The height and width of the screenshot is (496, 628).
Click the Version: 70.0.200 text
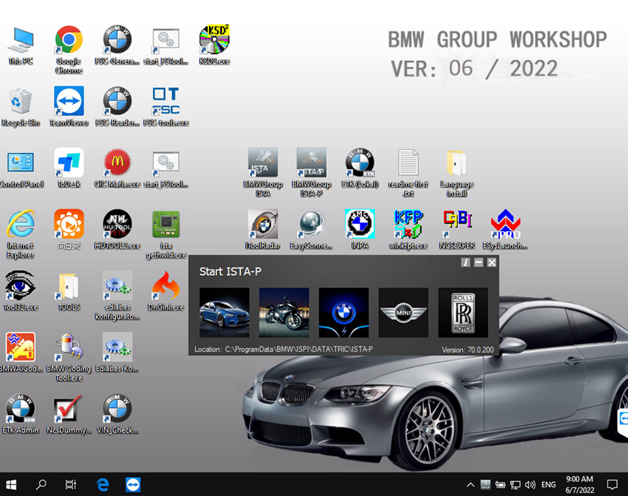[x=468, y=350]
